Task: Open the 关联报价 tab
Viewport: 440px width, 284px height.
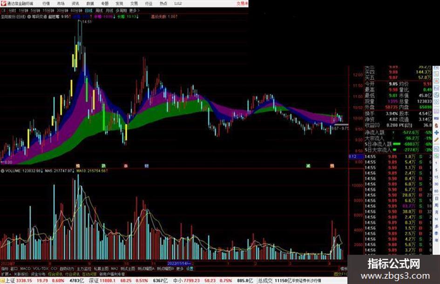Action: [x=21, y=274]
